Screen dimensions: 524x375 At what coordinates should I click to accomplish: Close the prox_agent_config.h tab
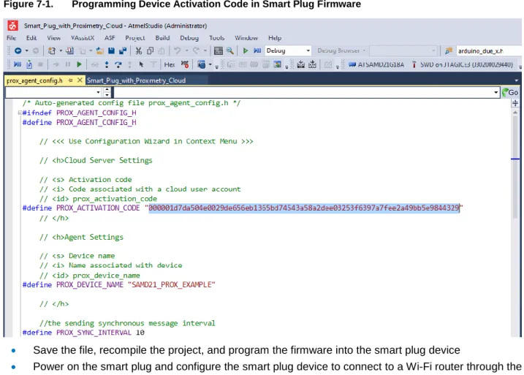tap(80, 80)
